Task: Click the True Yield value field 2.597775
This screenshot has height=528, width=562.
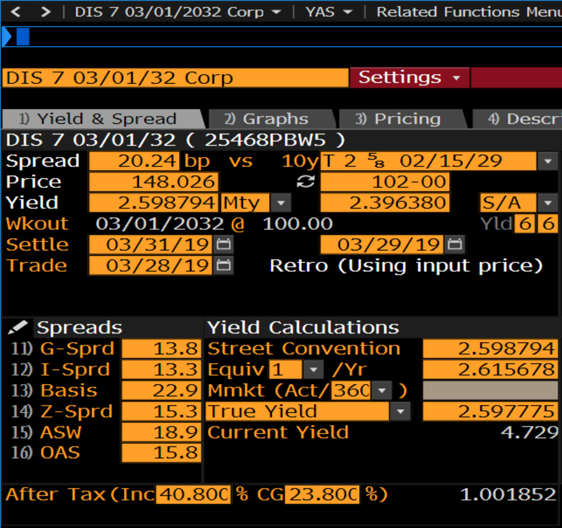Action: 490,412
